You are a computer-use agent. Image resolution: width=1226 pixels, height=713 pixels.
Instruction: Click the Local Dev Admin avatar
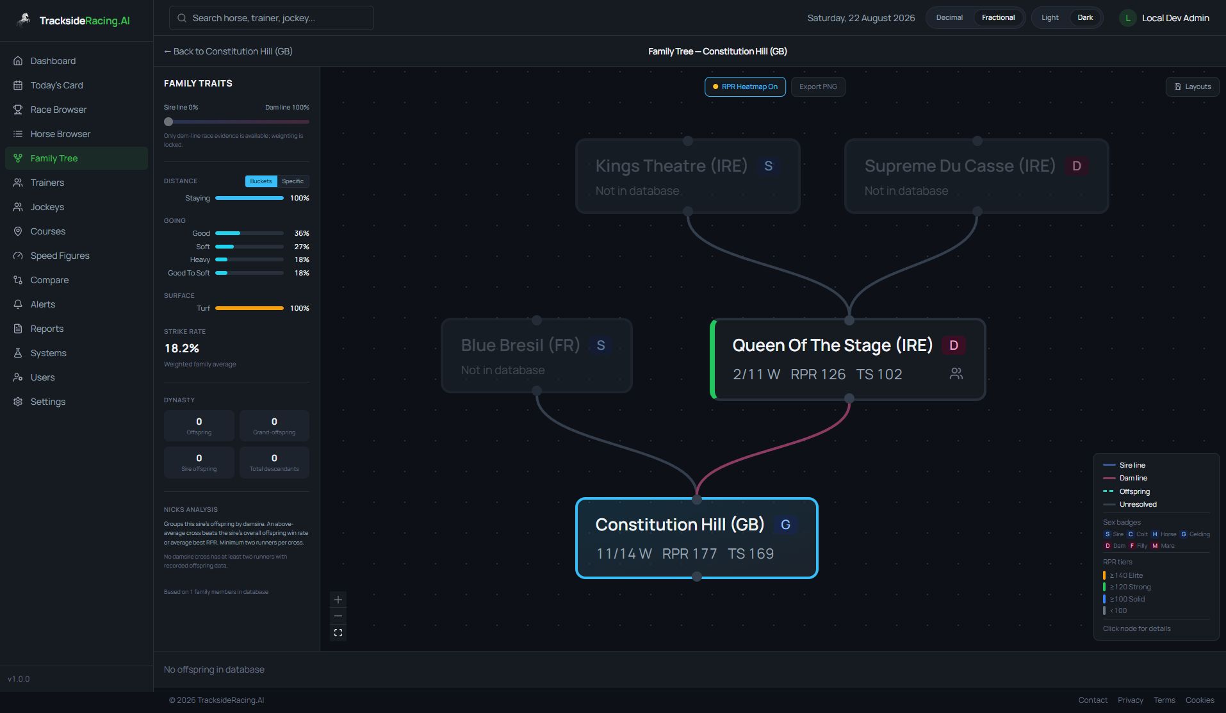1128,18
